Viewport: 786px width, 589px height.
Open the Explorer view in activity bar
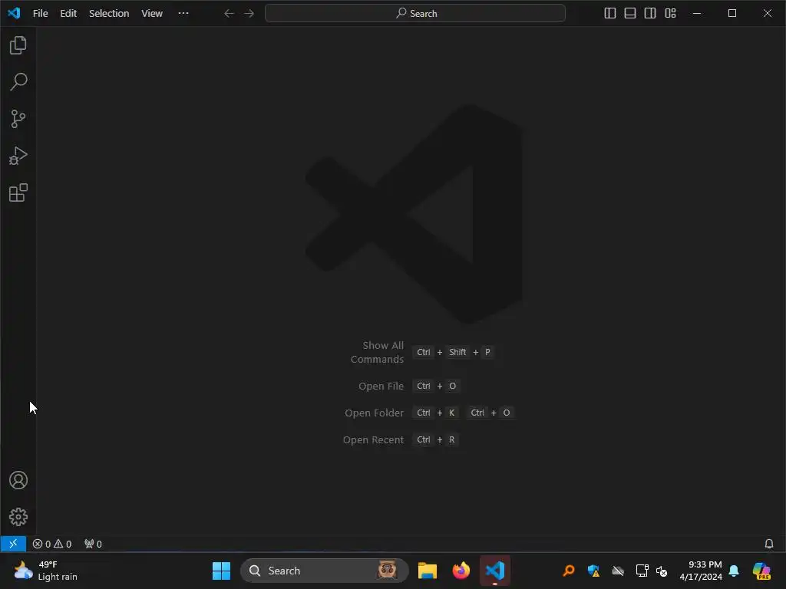tap(18, 45)
